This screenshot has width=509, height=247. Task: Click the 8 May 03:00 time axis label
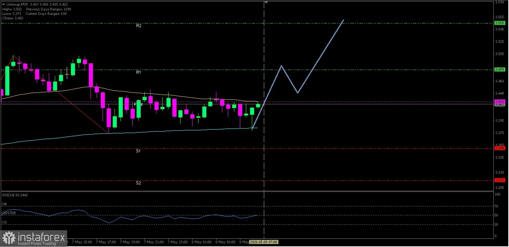[225, 242]
